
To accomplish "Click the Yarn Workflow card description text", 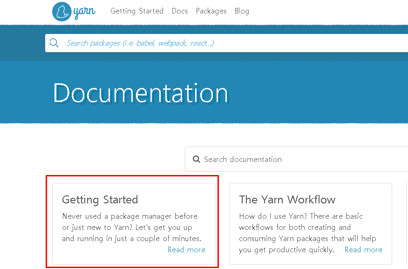I will point(307,233).
